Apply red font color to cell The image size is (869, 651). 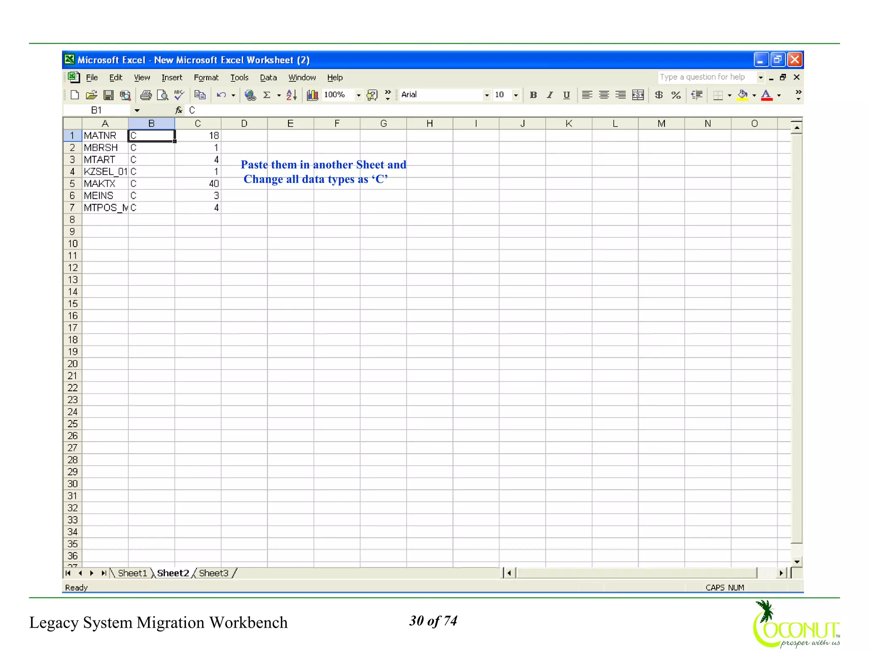pos(767,95)
